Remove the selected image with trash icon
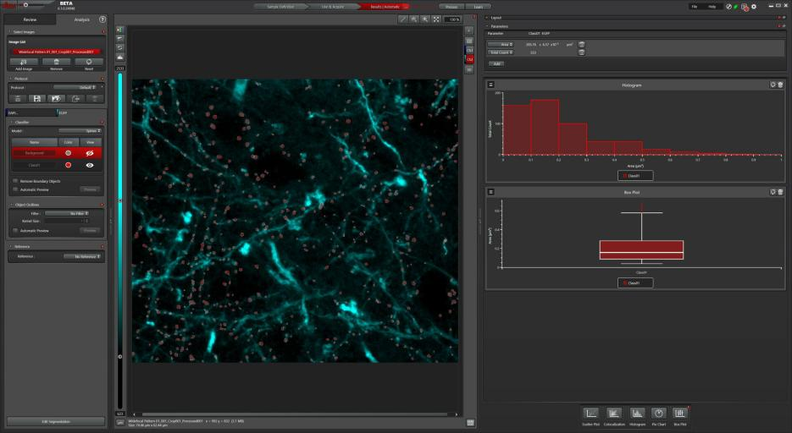This screenshot has height=433, width=792. (x=56, y=62)
